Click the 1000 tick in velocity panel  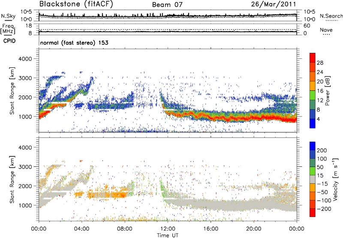click(25, 205)
